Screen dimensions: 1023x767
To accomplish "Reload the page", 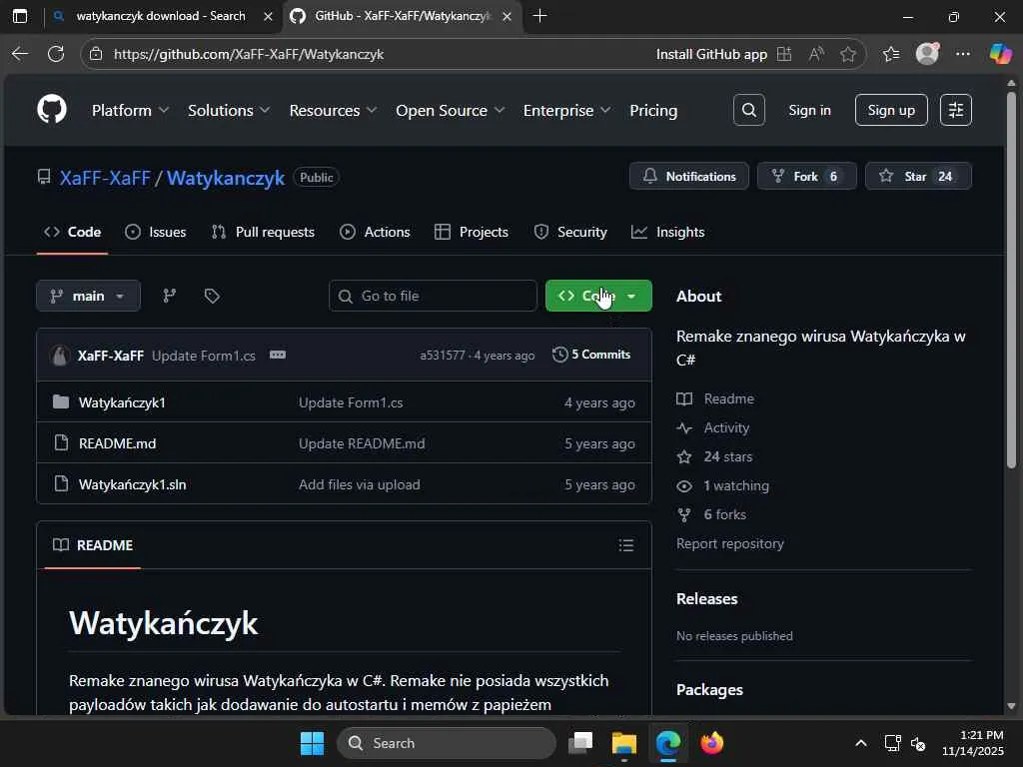I will tap(56, 54).
